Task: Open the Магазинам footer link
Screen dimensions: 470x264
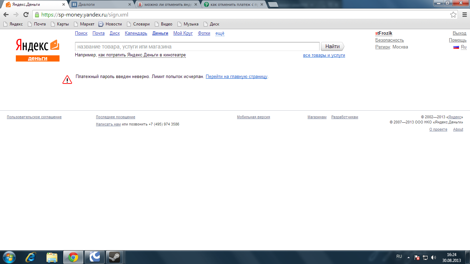Action: coord(317,117)
